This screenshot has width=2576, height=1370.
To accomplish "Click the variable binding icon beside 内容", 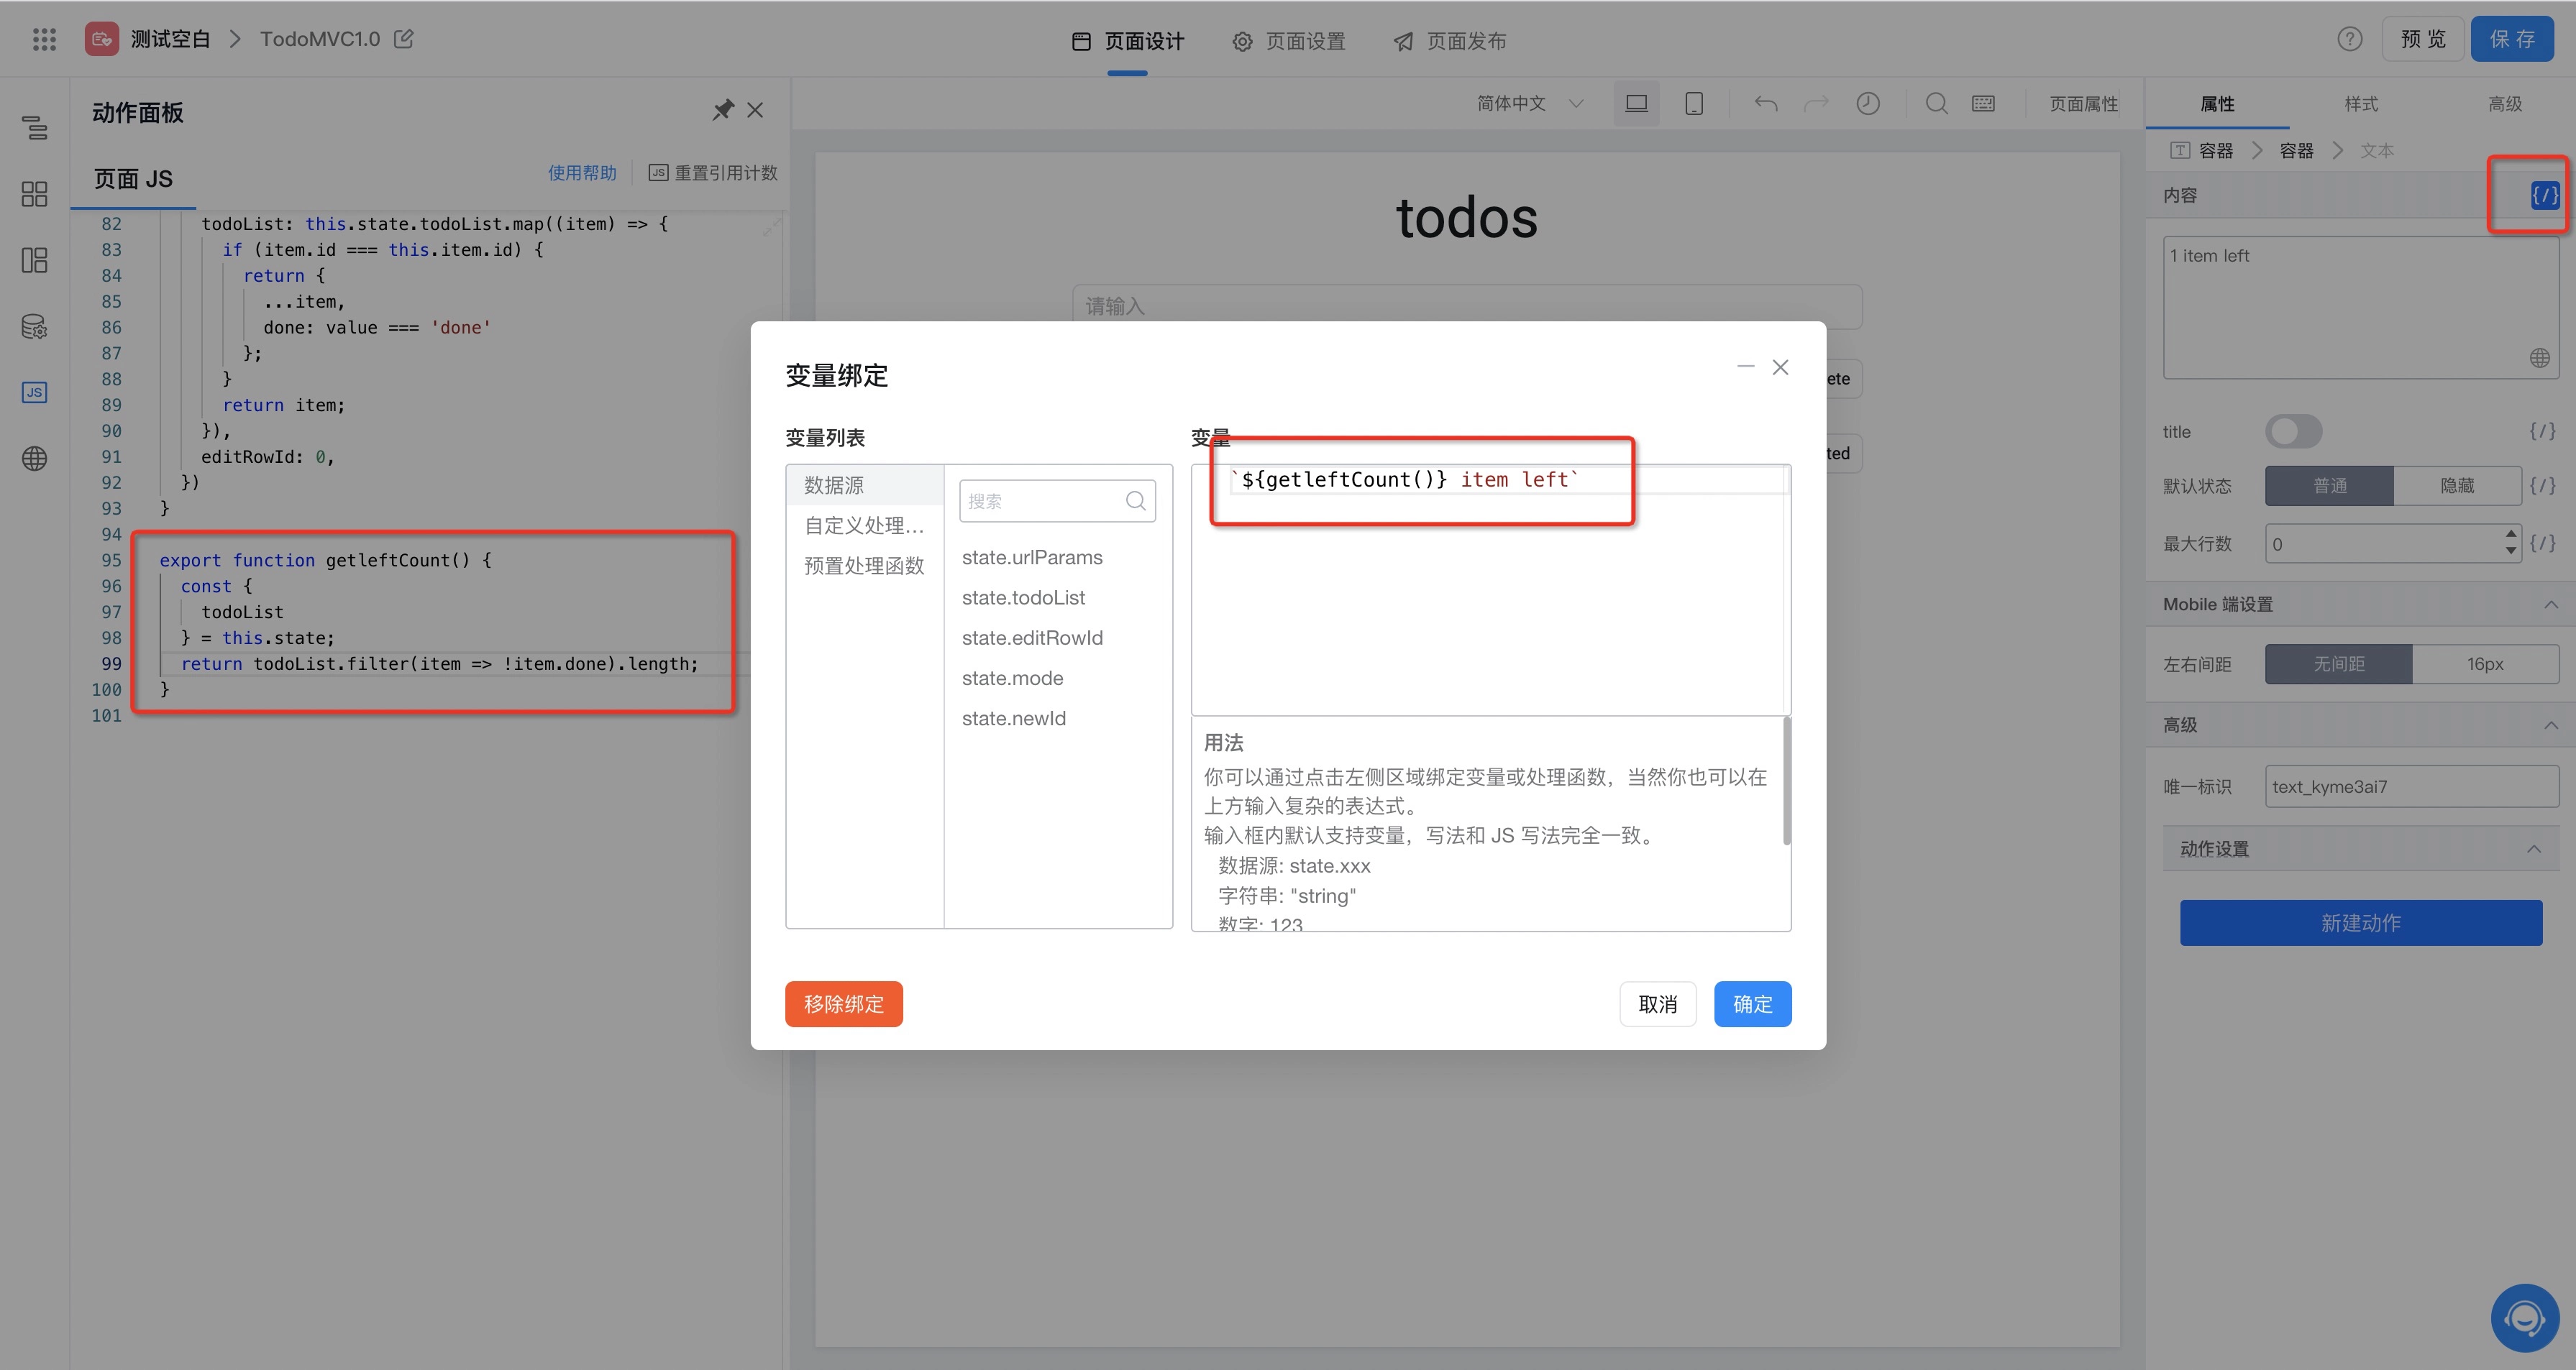I will click(2544, 195).
